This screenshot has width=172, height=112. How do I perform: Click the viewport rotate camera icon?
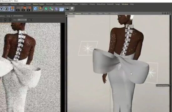tap(168, 13)
